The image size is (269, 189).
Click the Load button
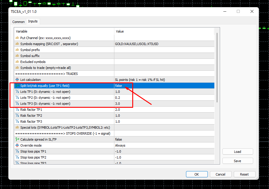click(238, 152)
